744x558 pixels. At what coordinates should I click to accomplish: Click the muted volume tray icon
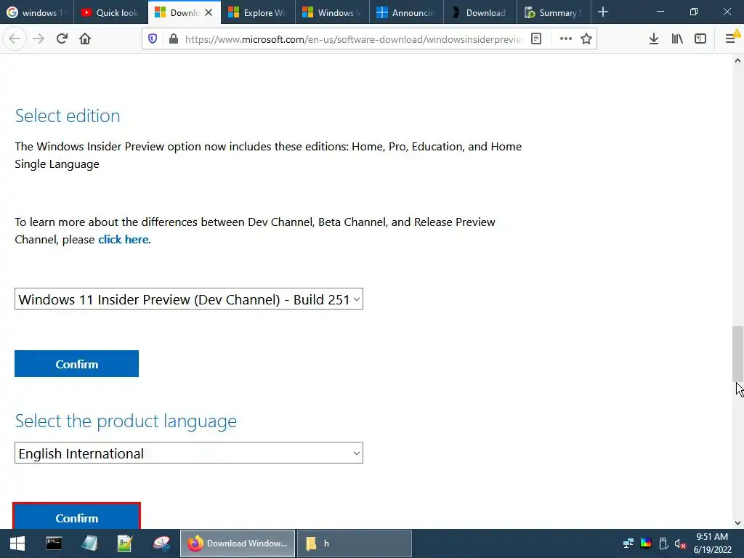[680, 543]
